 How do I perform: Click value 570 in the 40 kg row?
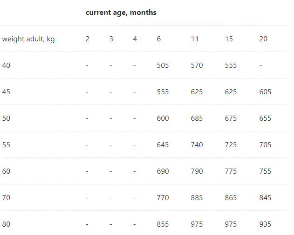point(197,65)
